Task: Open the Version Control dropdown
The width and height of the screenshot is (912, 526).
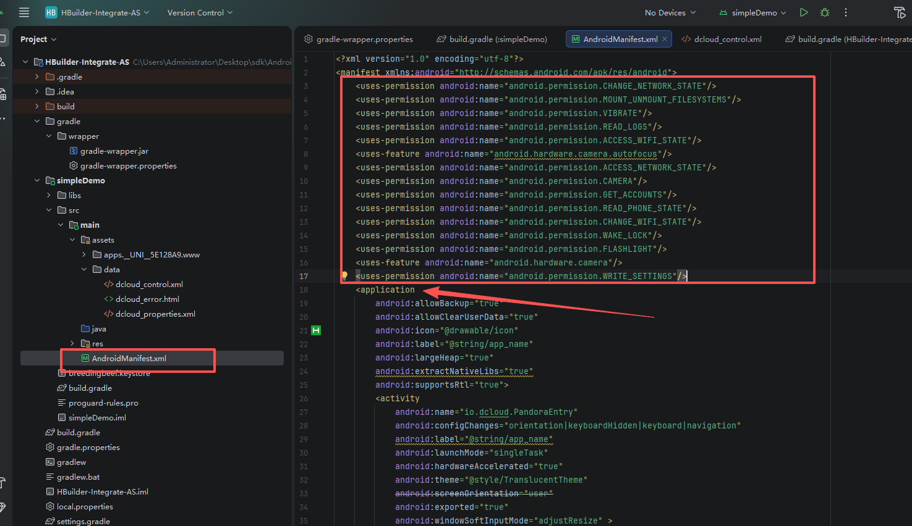Action: click(x=200, y=12)
